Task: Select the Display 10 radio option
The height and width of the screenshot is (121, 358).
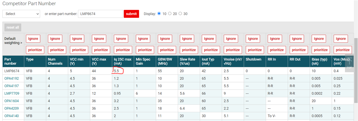Action: 159,13
